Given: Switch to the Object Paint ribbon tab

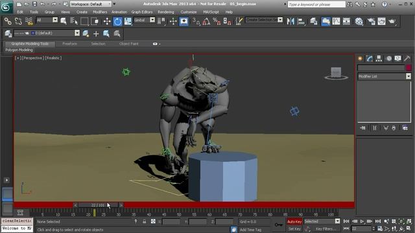Looking at the screenshot, I should click(128, 44).
